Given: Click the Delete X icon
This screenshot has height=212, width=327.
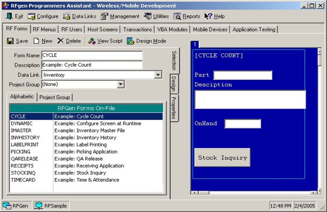Looking at the screenshot, I should pyautogui.click(x=61, y=41).
